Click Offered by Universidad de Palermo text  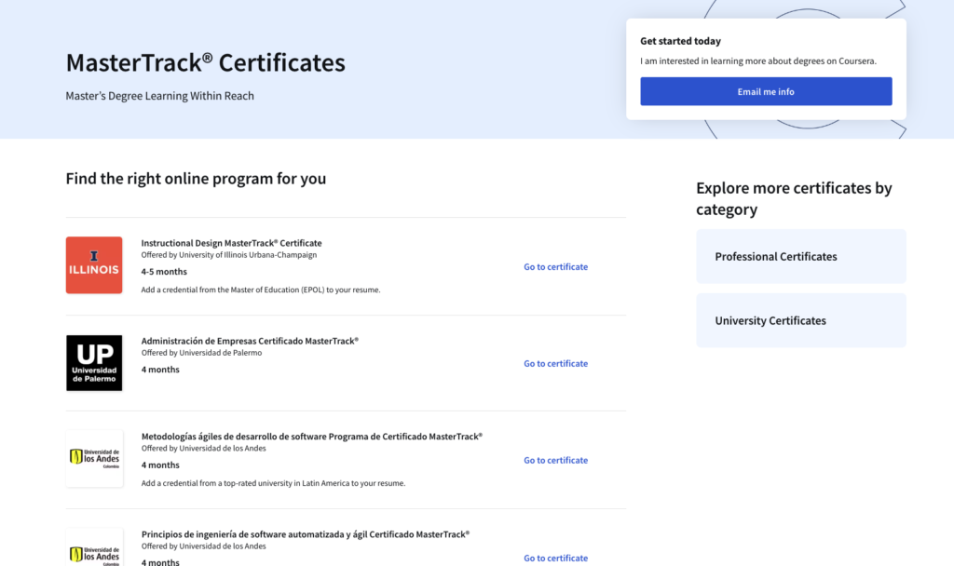tap(201, 353)
